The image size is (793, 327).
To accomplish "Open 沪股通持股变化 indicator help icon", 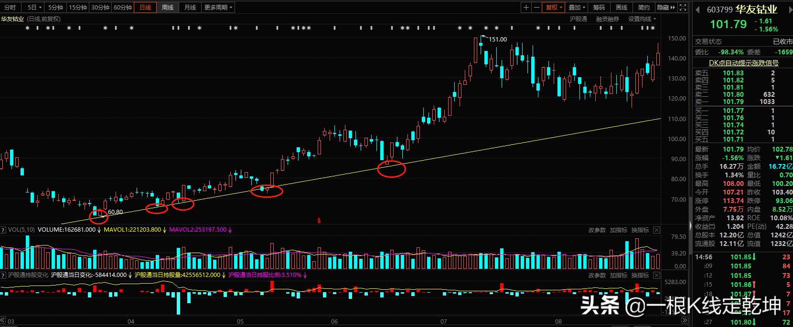I will [x=3, y=275].
